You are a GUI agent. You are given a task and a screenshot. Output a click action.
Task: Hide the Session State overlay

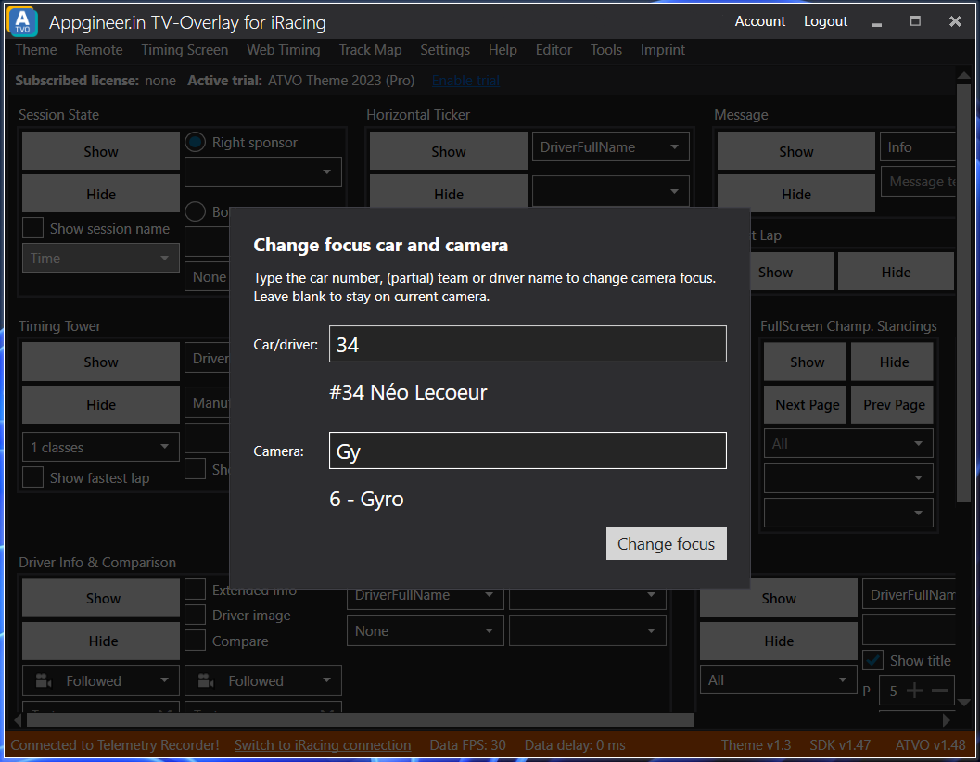(101, 194)
